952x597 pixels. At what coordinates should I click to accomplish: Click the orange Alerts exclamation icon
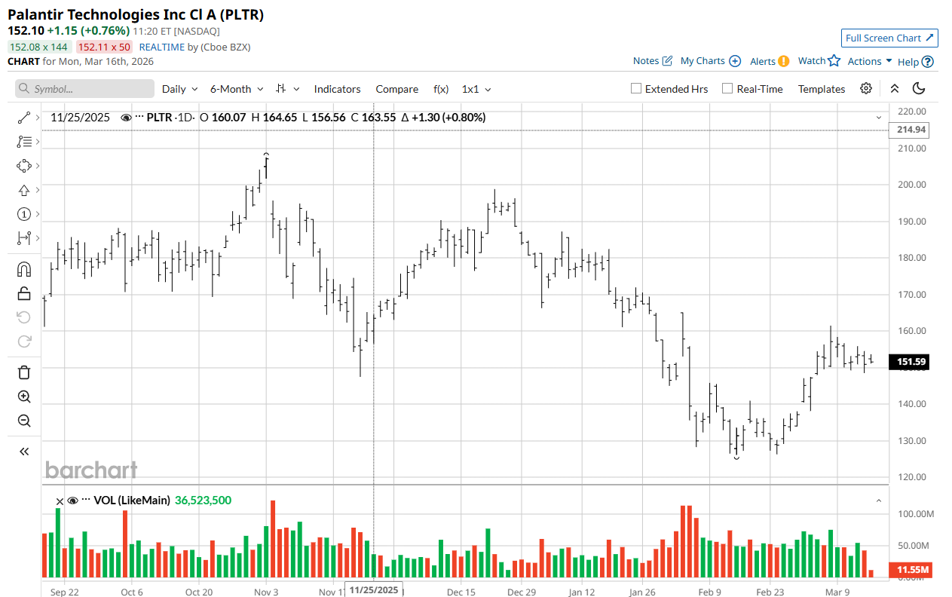click(x=784, y=61)
